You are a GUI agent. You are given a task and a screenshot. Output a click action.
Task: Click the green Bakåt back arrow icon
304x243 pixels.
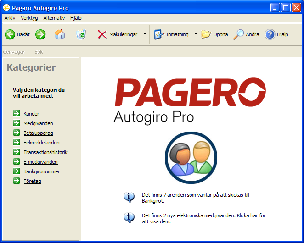pos(10,34)
